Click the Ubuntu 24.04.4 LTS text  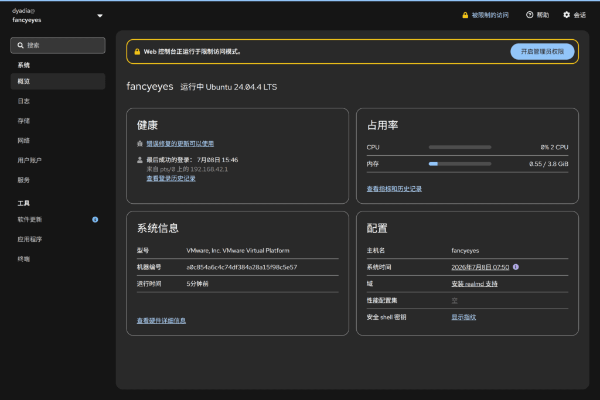(x=241, y=87)
